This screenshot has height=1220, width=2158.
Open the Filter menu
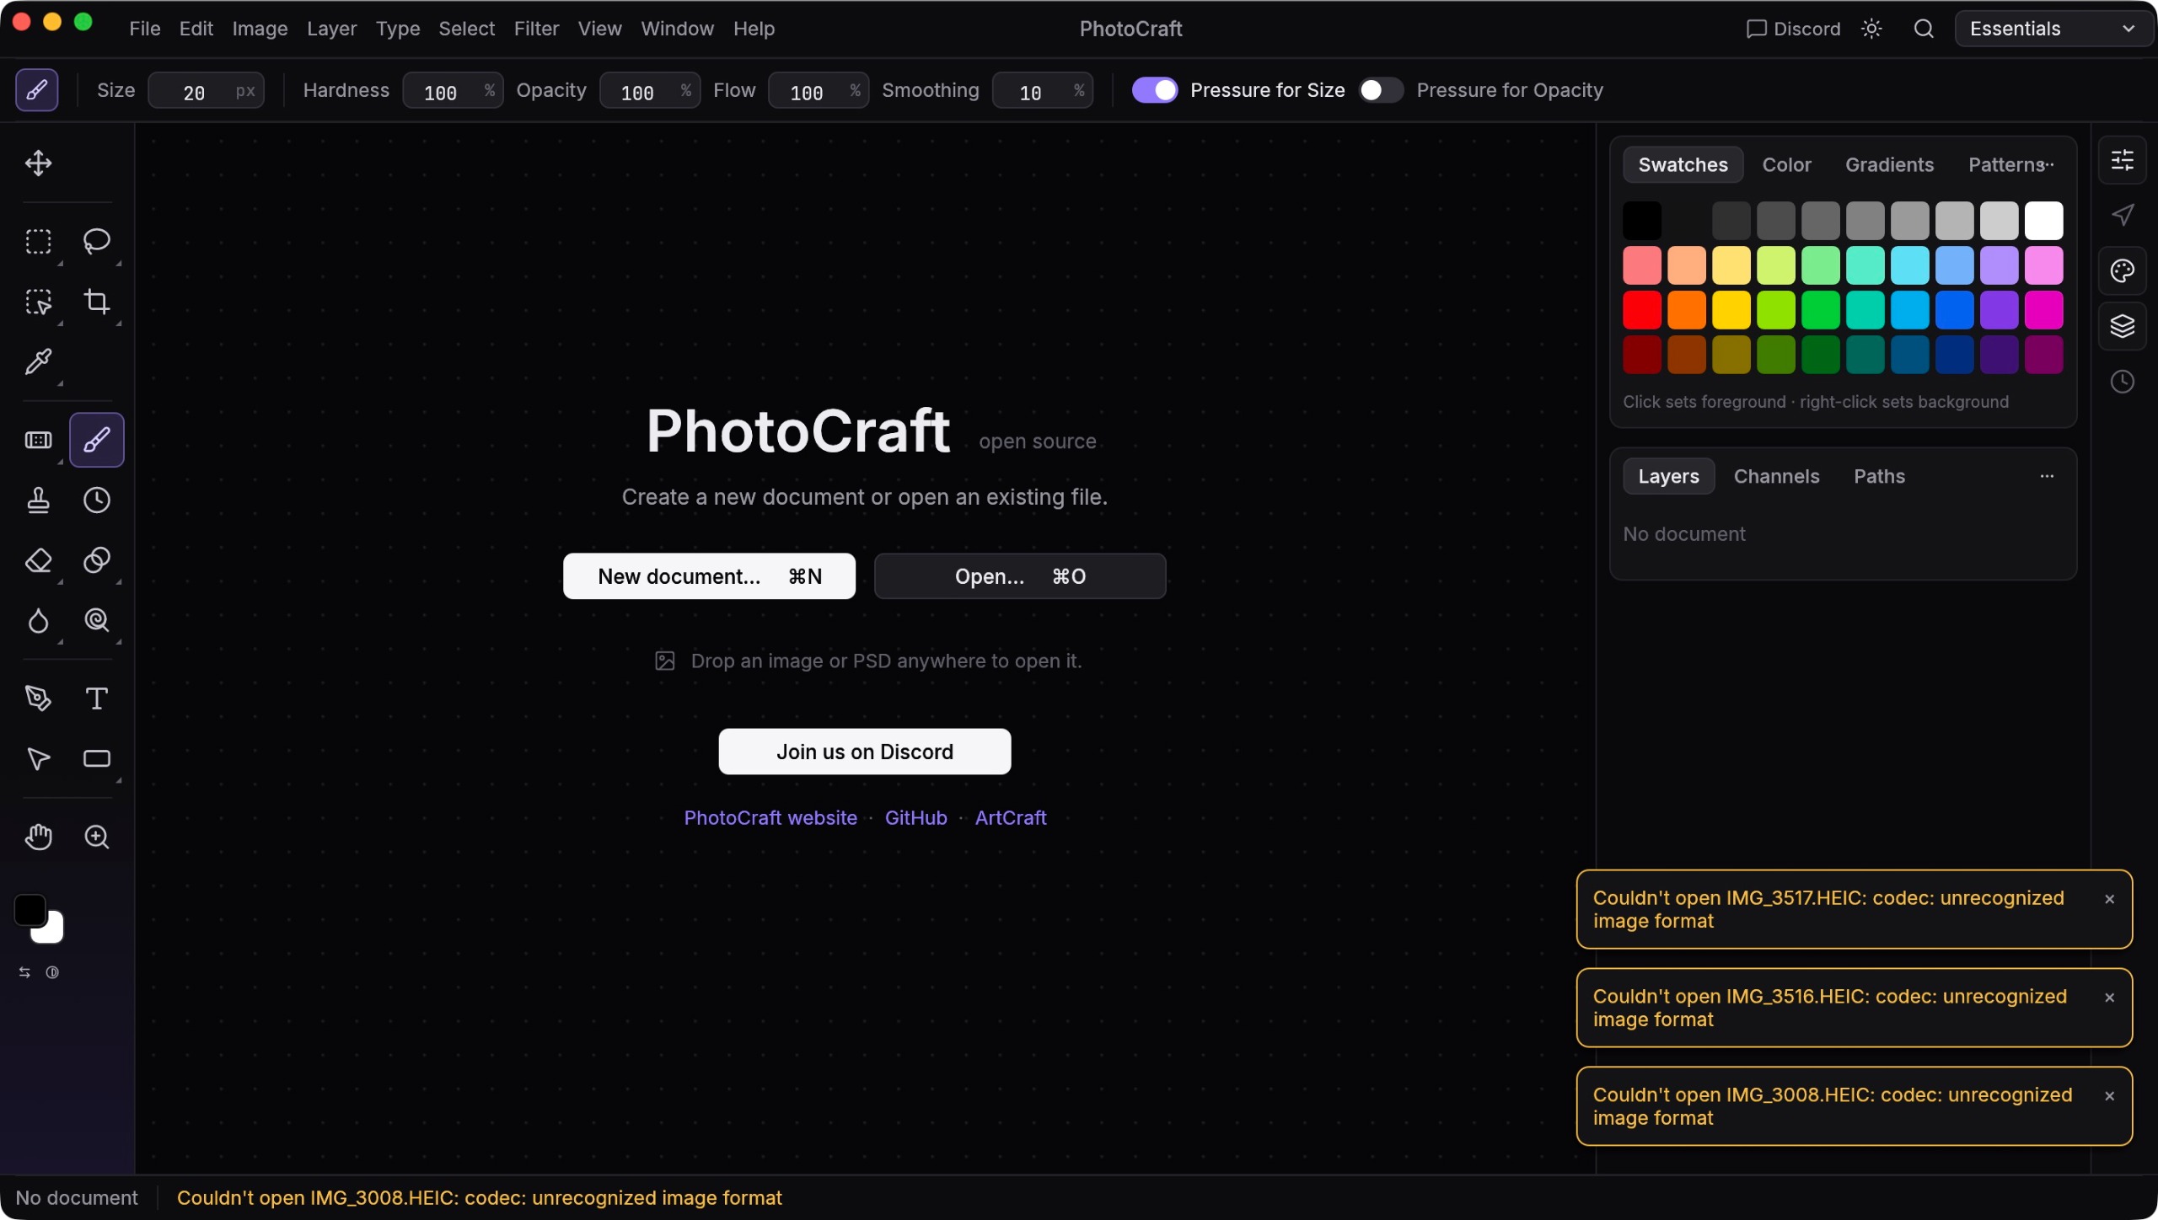coord(536,29)
